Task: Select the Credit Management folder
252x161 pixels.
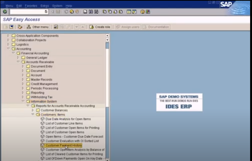Action: [42, 84]
